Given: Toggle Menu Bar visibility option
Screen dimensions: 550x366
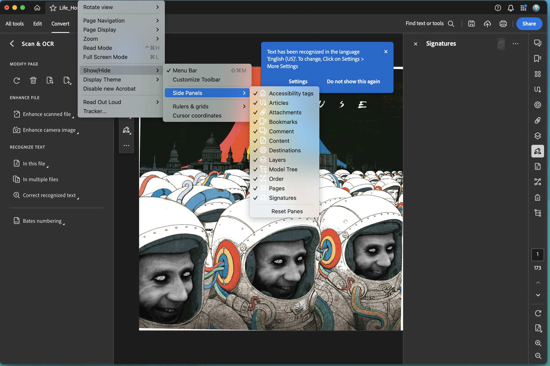Looking at the screenshot, I should (x=185, y=71).
